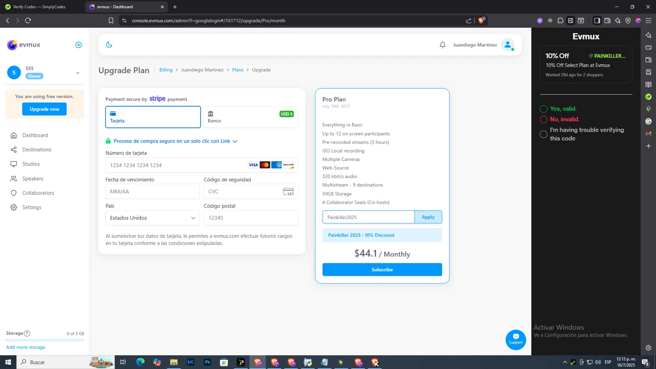Open sidebar settings gear
Image resolution: width=656 pixels, height=369 pixels.
pyautogui.click(x=649, y=348)
